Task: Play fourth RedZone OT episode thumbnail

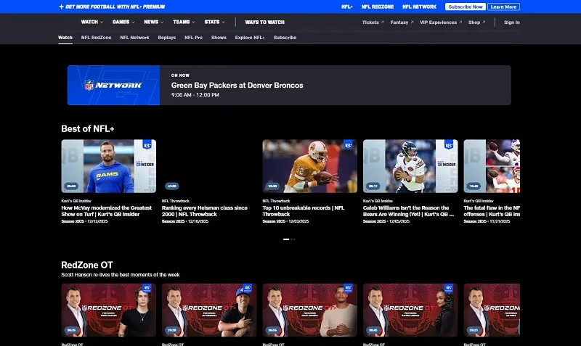Action: click(410, 310)
